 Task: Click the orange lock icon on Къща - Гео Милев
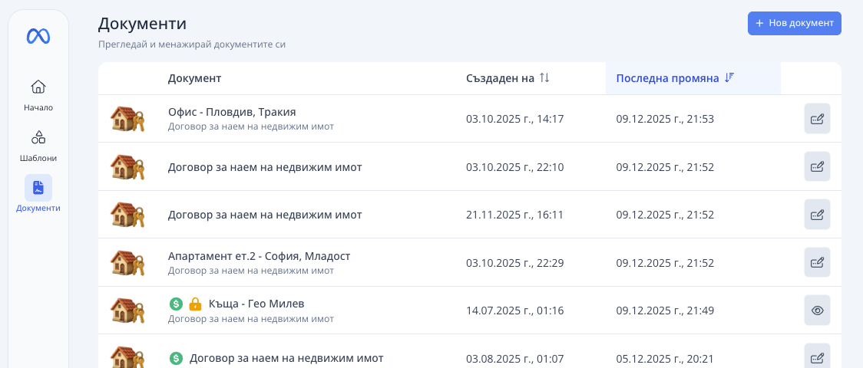195,304
